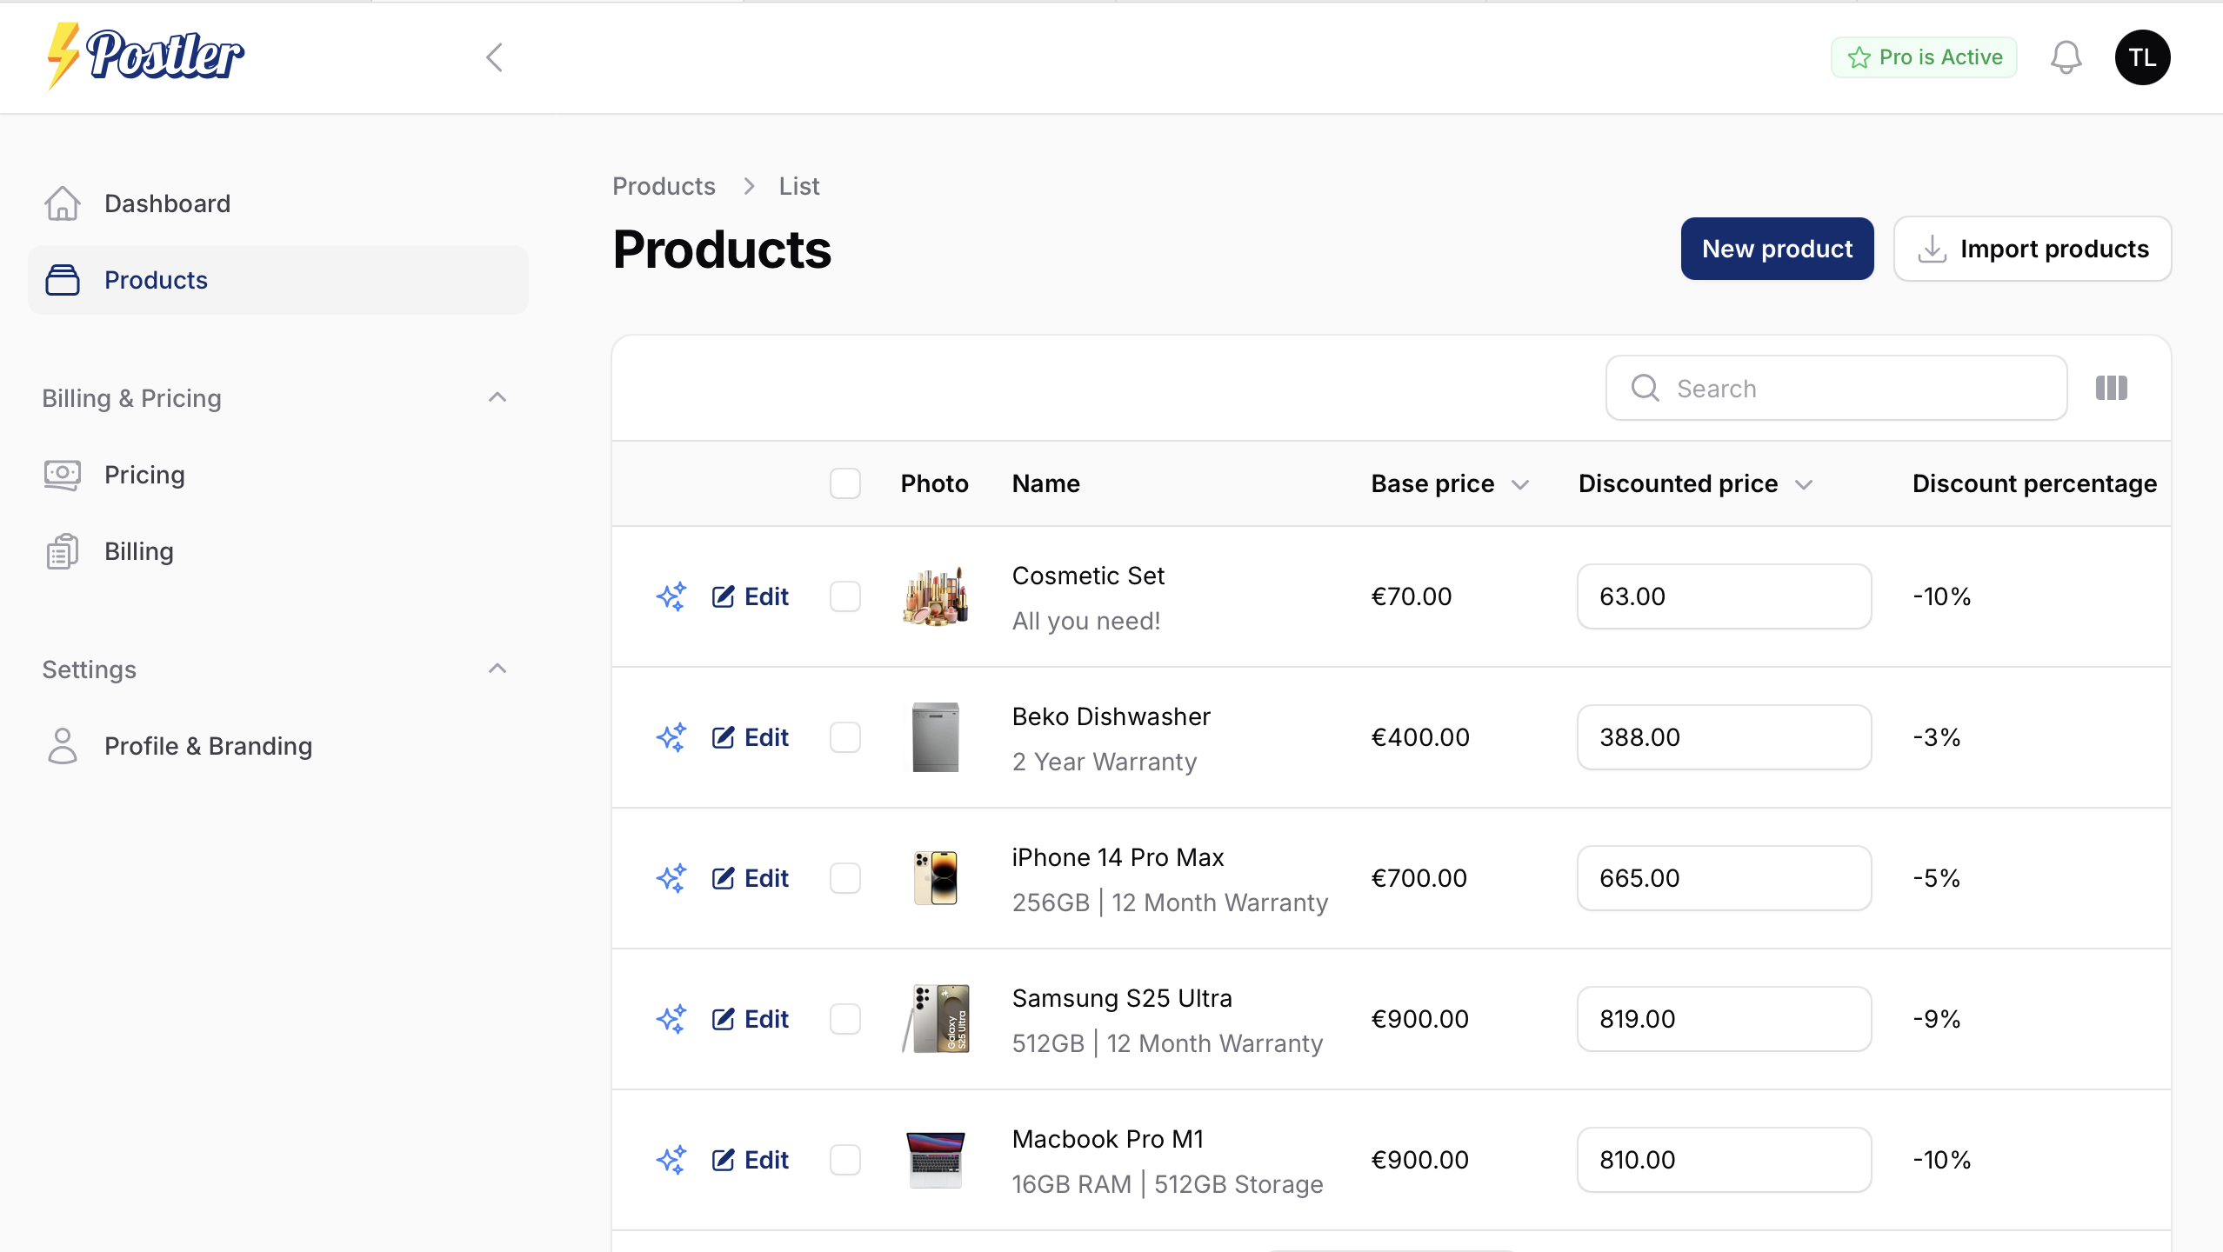Screen dimensions: 2223x1252
Task: Click the Postler logo
Action: point(145,56)
